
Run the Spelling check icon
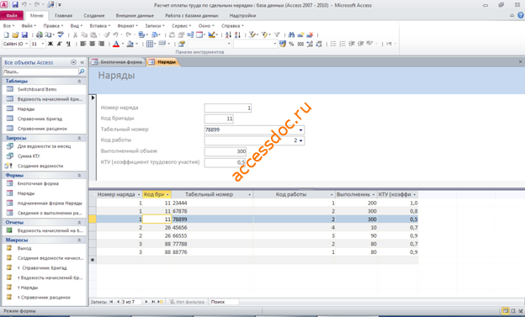61,34
